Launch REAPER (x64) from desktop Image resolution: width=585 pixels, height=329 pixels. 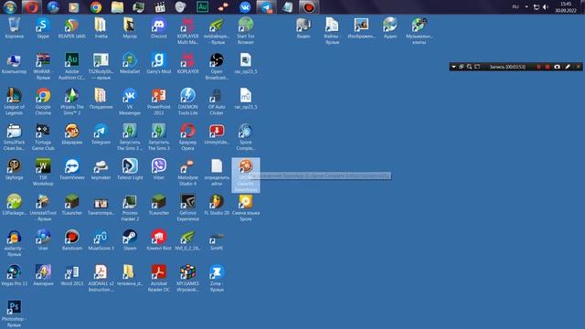(x=71, y=28)
